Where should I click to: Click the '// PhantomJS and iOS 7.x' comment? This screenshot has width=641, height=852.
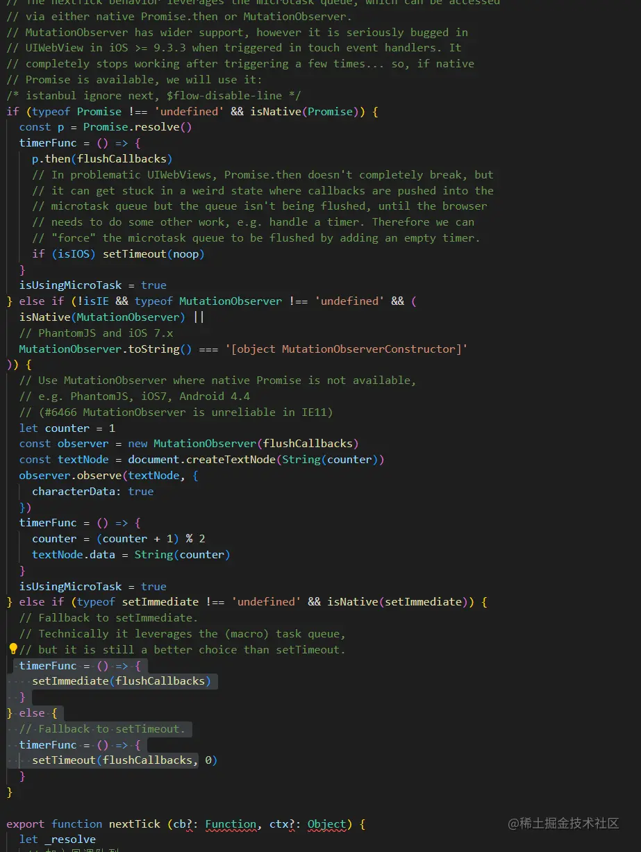click(96, 333)
